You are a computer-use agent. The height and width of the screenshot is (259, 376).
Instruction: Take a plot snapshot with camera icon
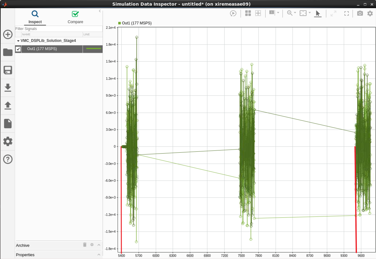click(360, 13)
